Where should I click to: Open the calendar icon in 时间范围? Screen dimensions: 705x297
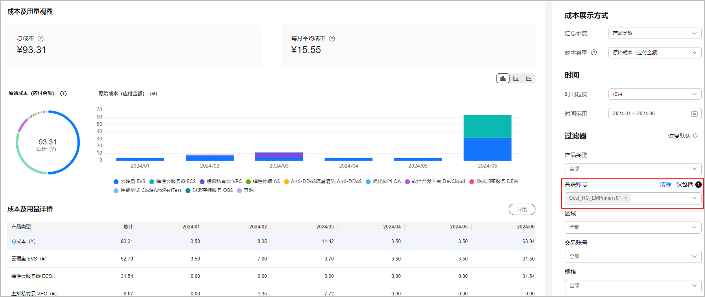[694, 114]
